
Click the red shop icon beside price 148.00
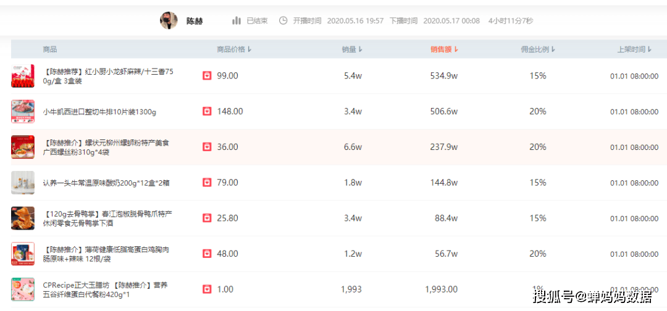(207, 111)
